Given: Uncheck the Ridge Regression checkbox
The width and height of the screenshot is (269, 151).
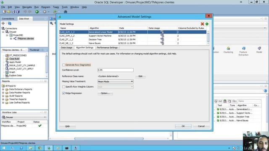Looking at the screenshot, I should tap(63, 93).
